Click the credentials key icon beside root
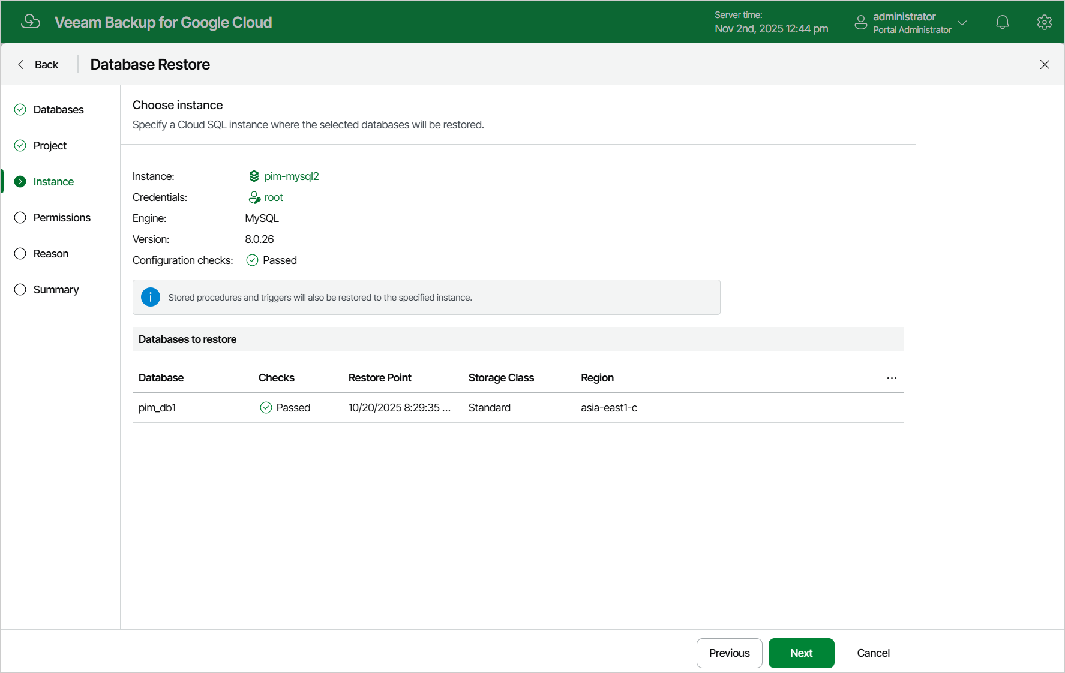Viewport: 1065px width, 673px height. point(254,197)
